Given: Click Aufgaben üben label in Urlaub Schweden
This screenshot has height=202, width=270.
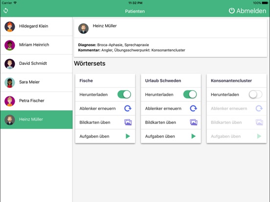Looking at the screenshot, I should (x=160, y=137).
